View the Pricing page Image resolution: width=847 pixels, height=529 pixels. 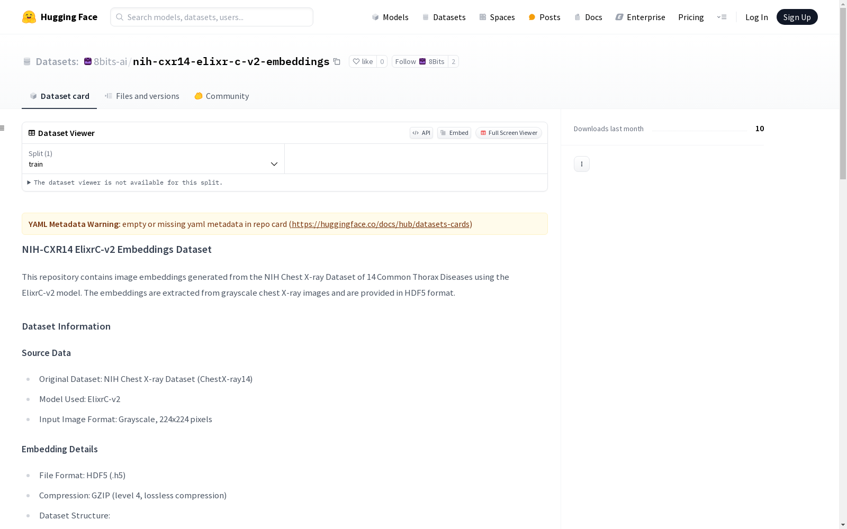(691, 17)
